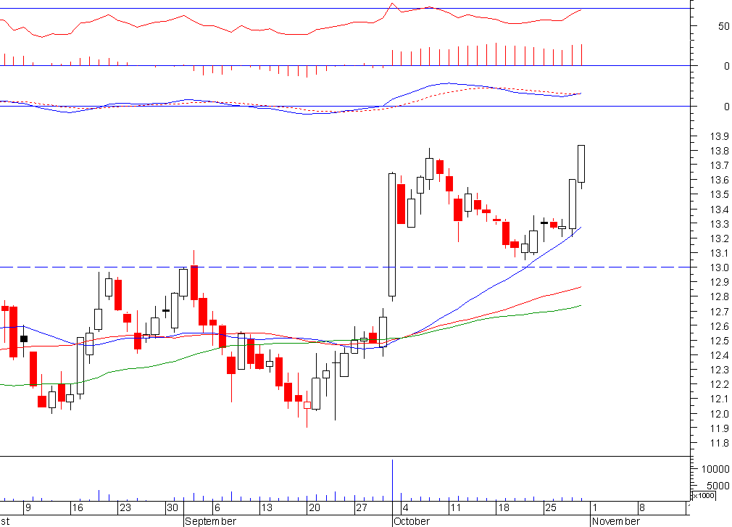Select the October month label
The height and width of the screenshot is (527, 732).
411,521
